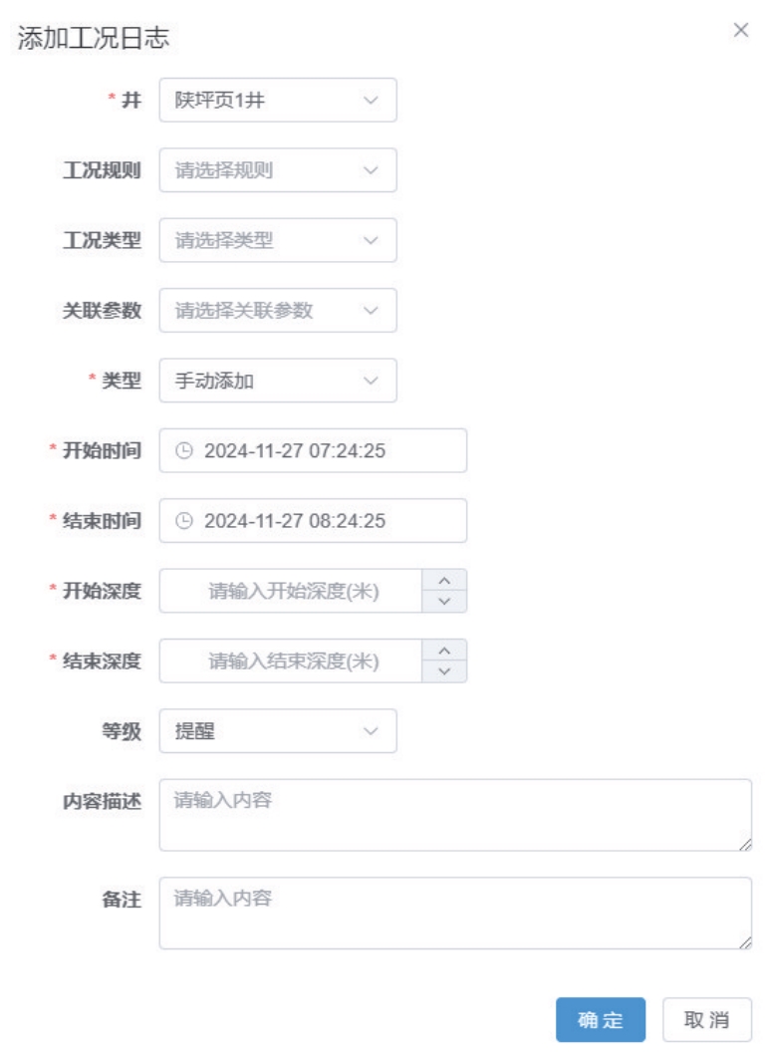This screenshot has width=772, height=1059.
Task: Click the 确定 confirm button
Action: pos(601,1020)
